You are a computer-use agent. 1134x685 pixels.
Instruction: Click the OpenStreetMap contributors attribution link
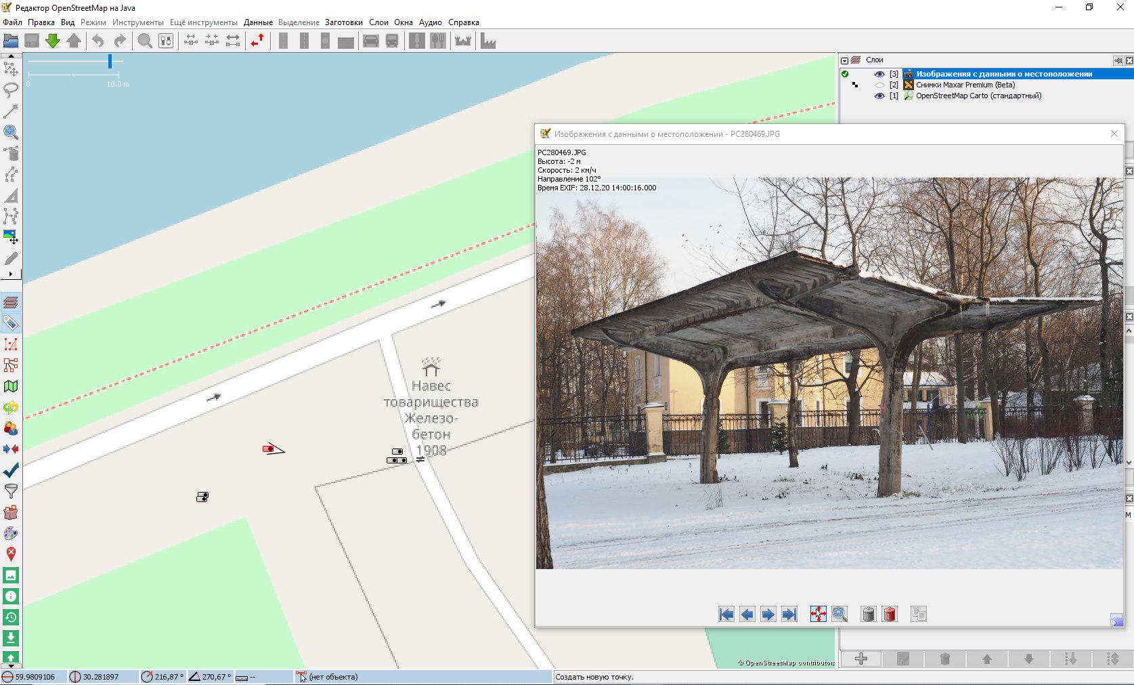[x=787, y=663]
